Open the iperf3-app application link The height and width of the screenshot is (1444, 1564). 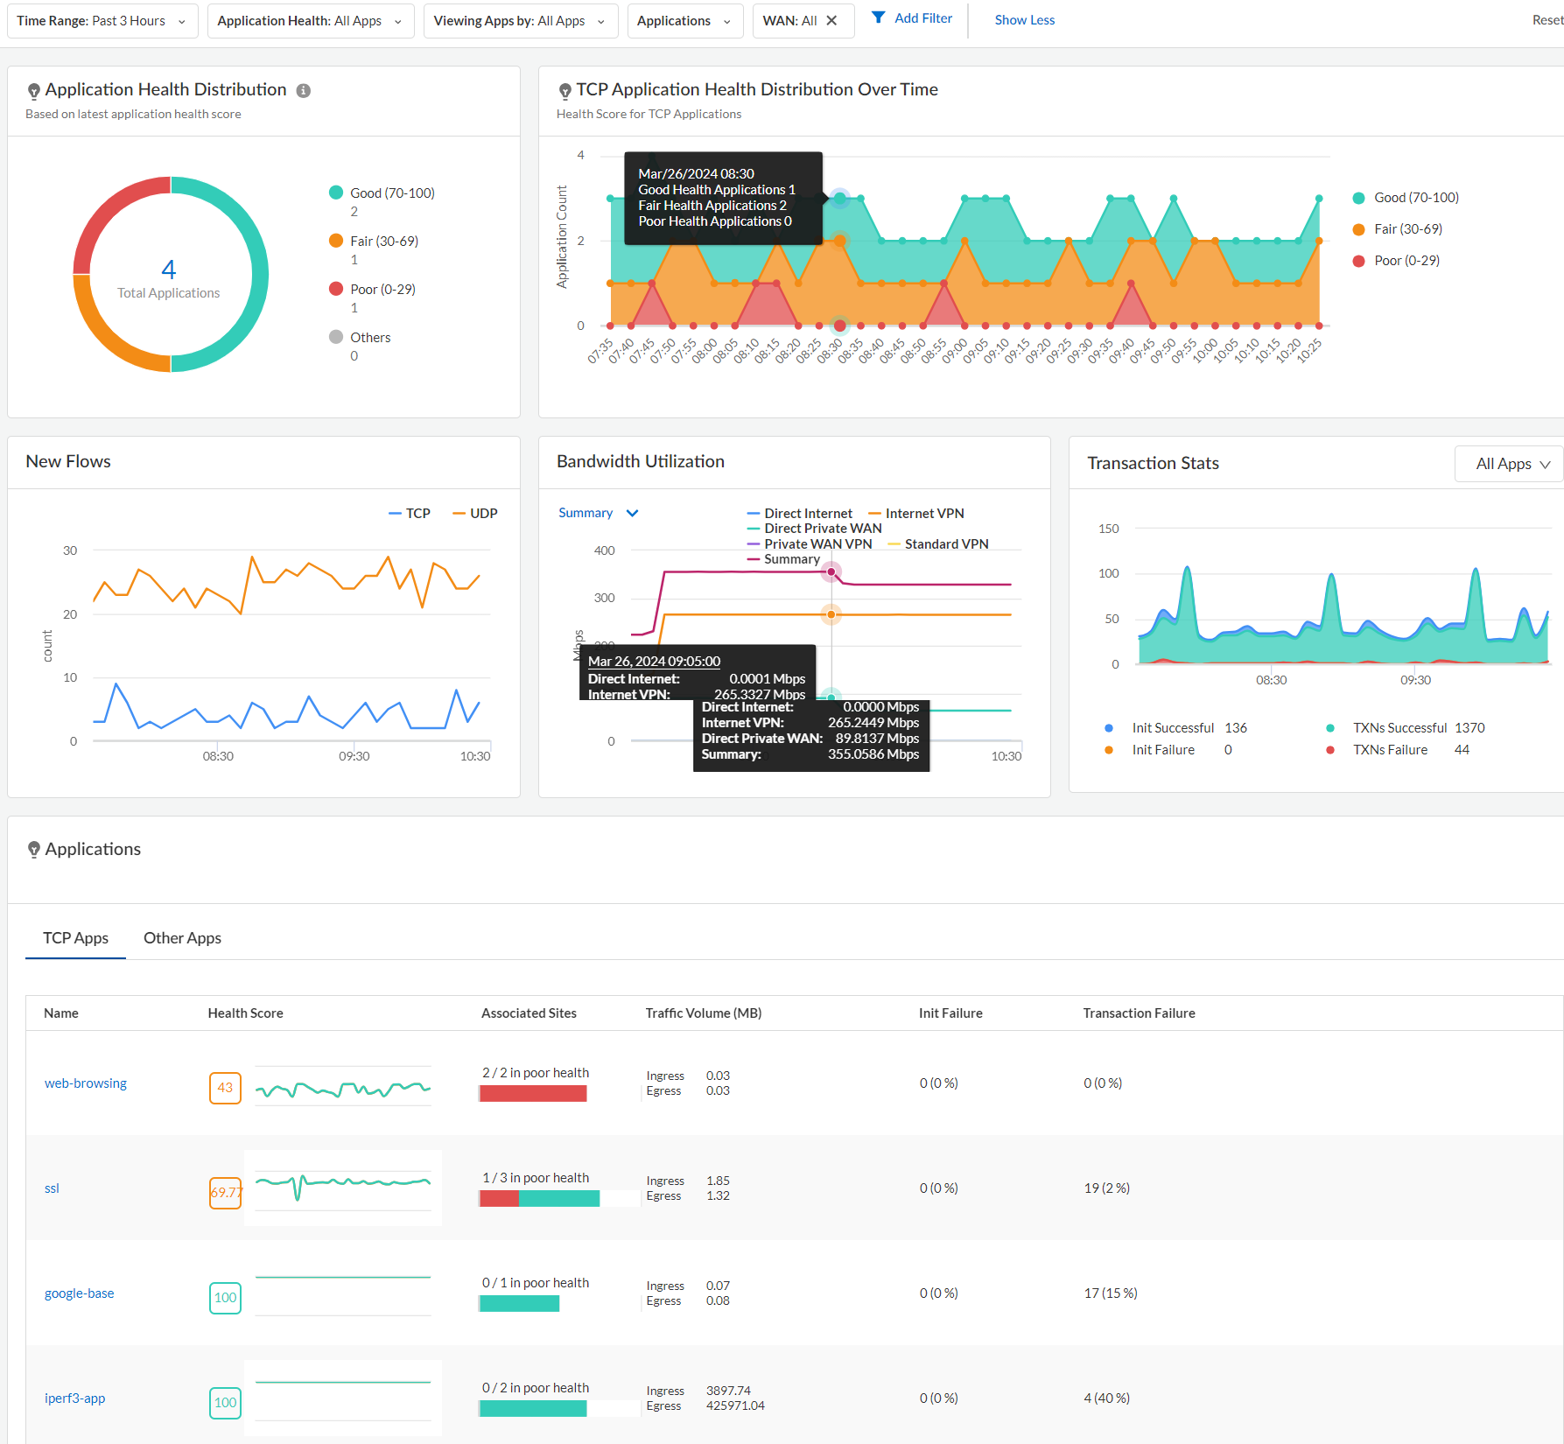coord(75,1398)
